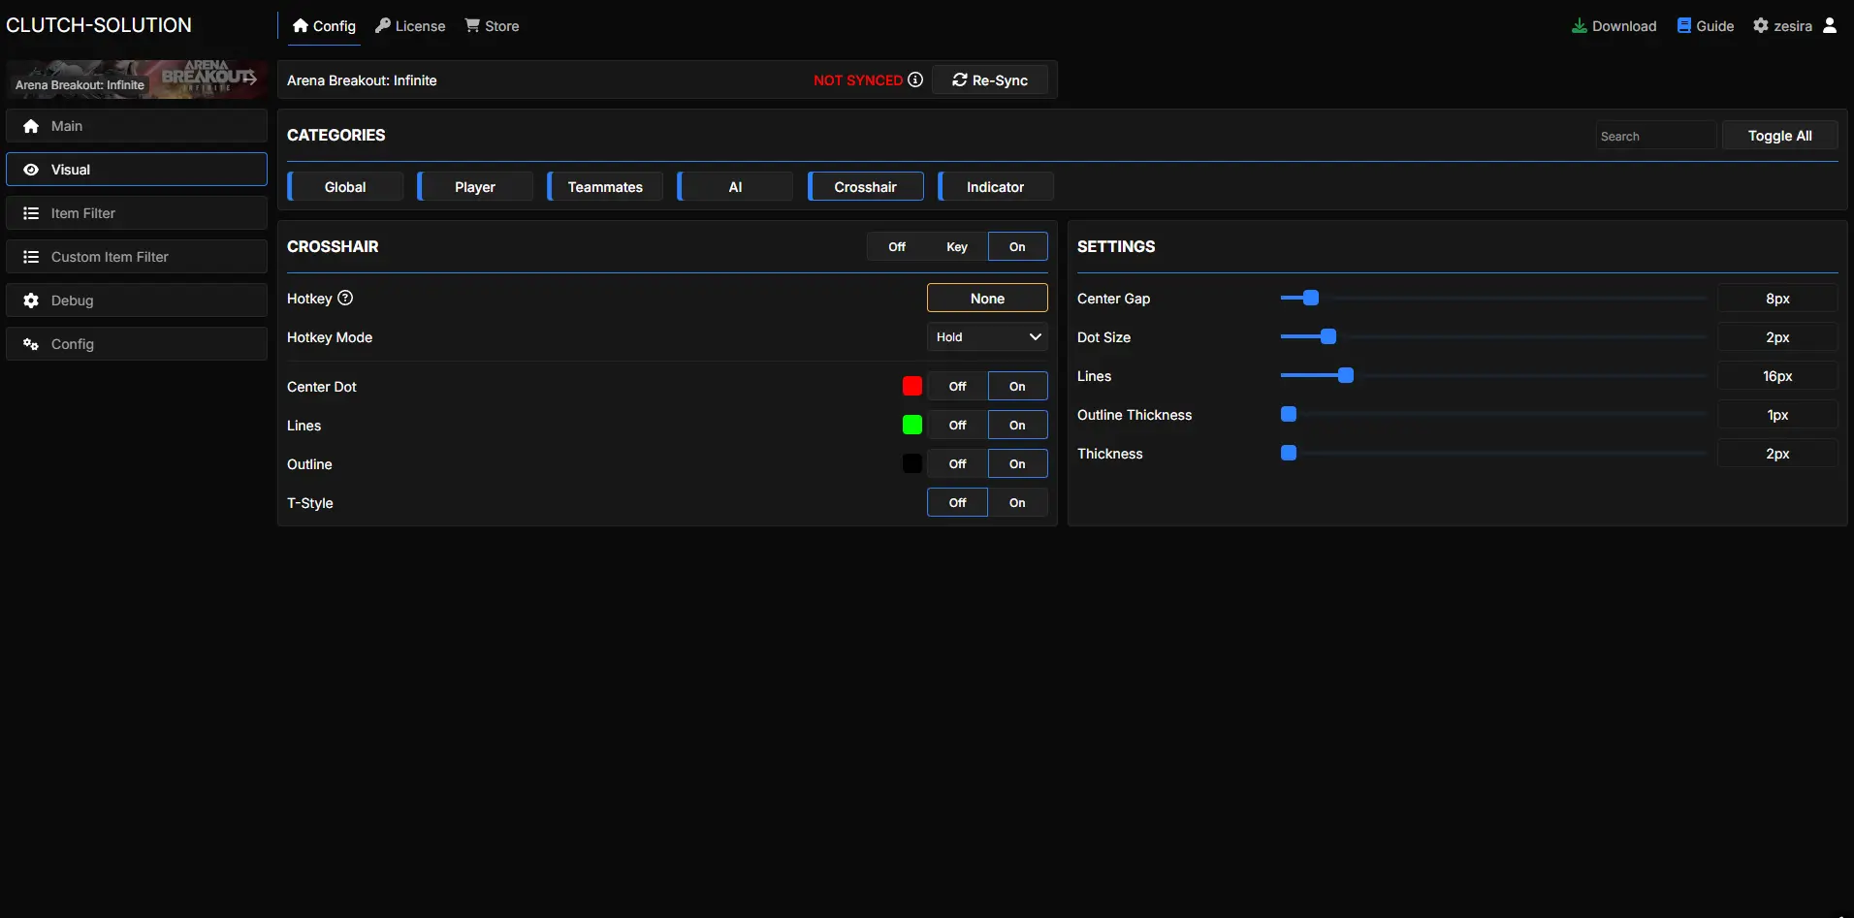Click the Search input field
The width and height of the screenshot is (1854, 918).
click(1655, 137)
